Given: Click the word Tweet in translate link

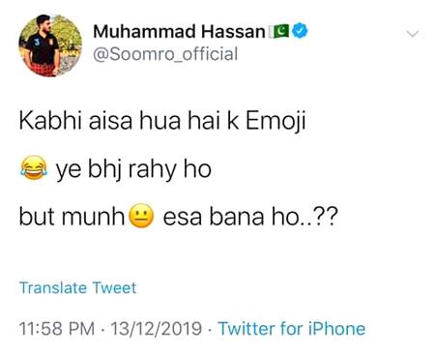Looking at the screenshot, I should (x=114, y=287).
